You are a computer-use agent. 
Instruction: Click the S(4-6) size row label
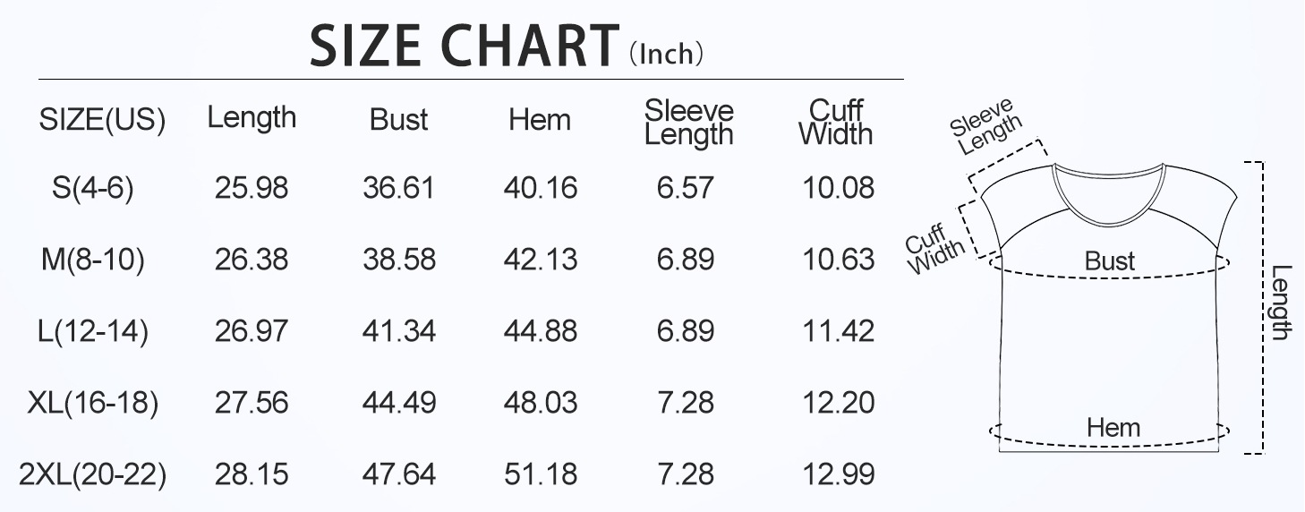[93, 189]
